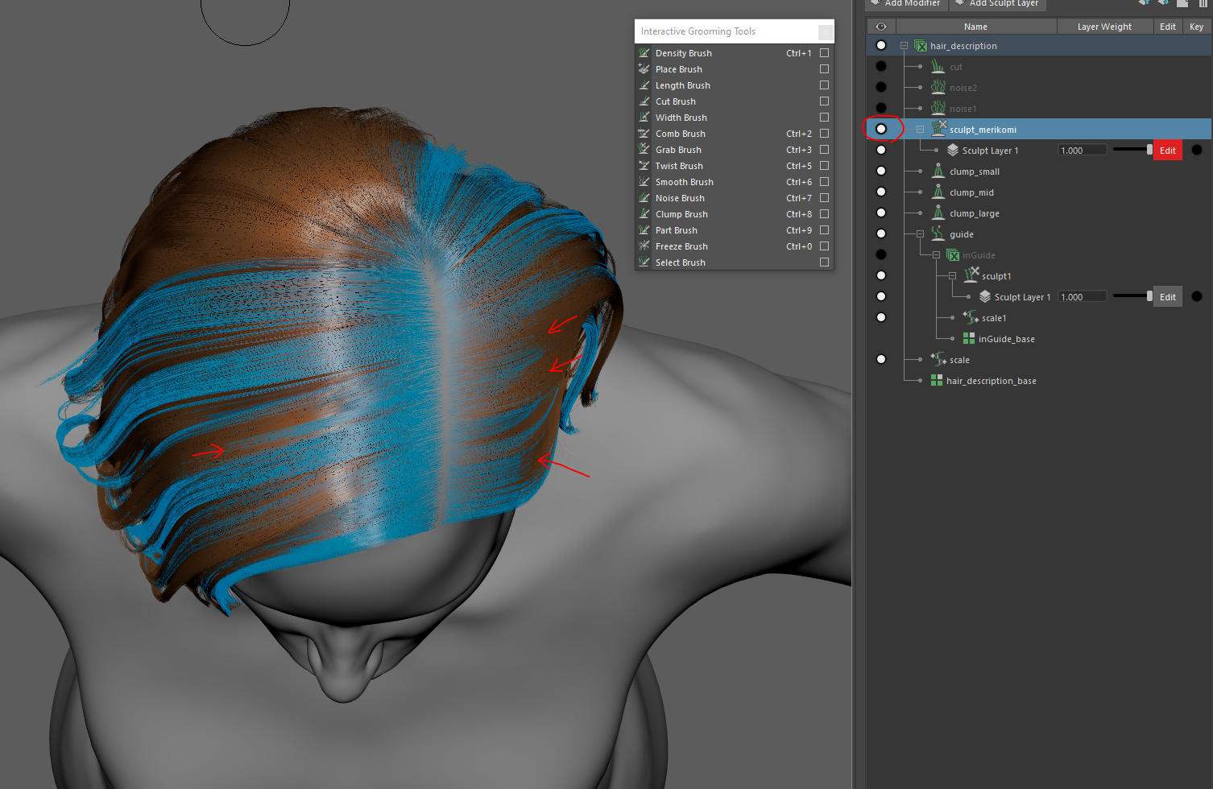This screenshot has width=1213, height=789.
Task: Choose Smooth Brush from grooming tools
Action: pos(684,182)
